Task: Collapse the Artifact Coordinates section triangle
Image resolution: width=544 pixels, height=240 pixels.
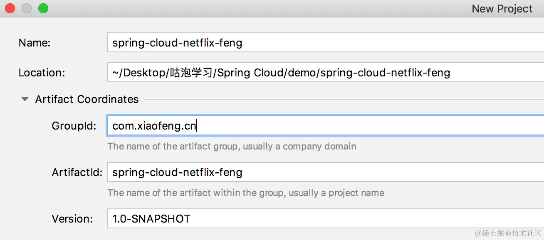Action: point(25,100)
